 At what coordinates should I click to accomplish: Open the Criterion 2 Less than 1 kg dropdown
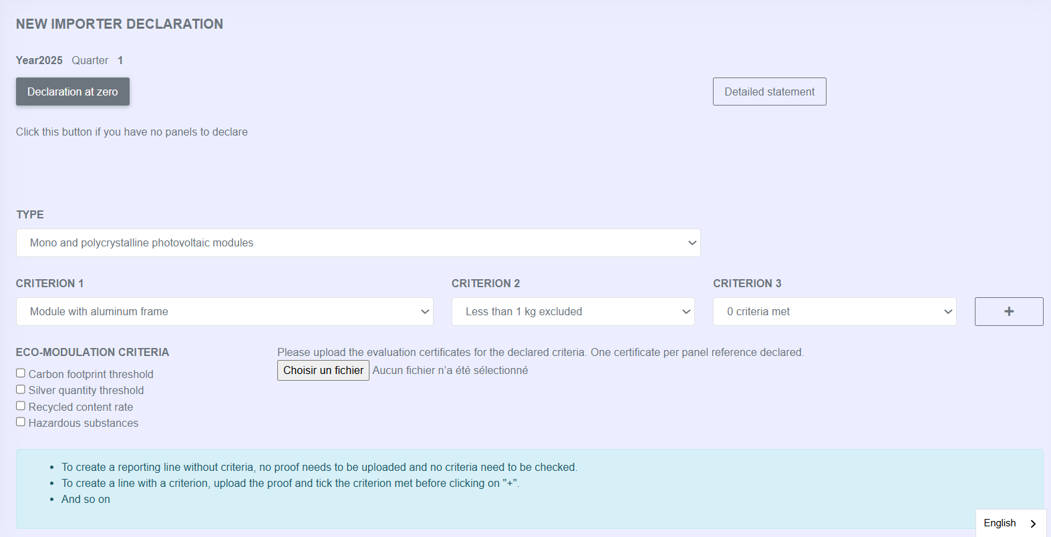(573, 312)
